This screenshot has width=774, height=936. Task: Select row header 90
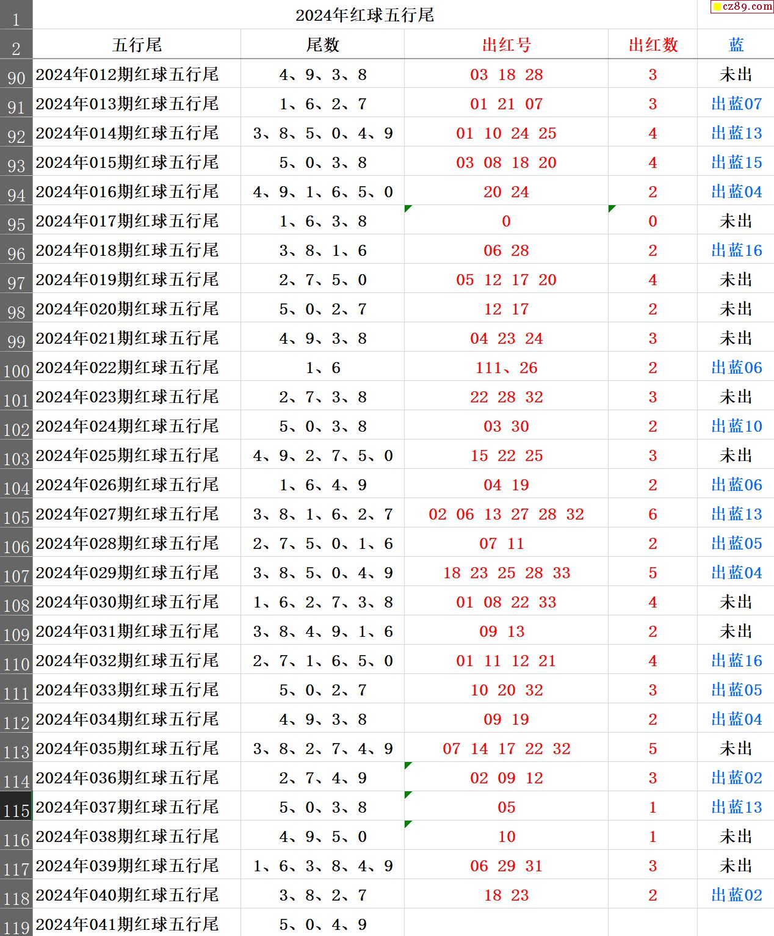pyautogui.click(x=16, y=75)
